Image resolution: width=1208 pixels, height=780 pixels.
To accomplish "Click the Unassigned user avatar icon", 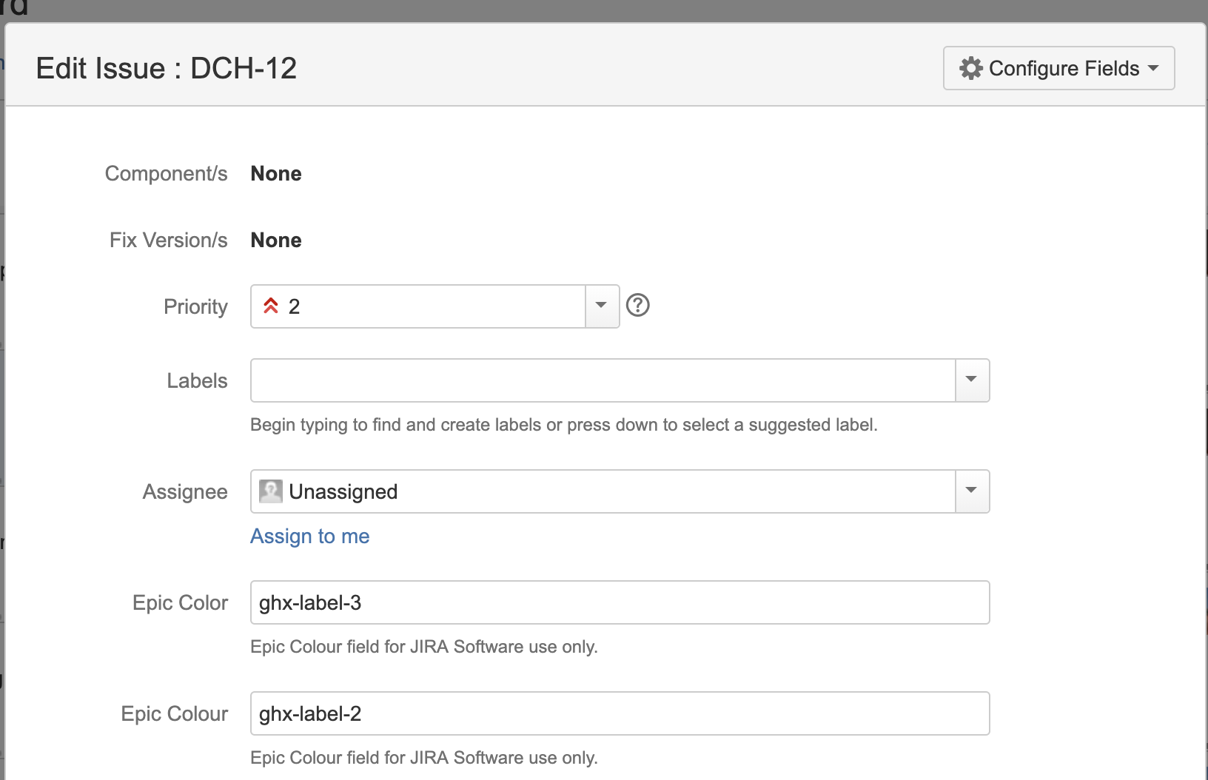I will (272, 491).
